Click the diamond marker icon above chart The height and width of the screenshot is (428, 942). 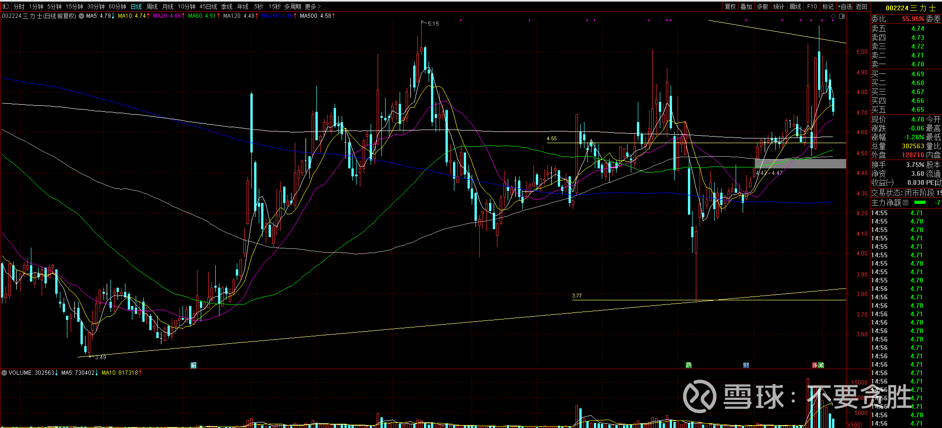833,16
